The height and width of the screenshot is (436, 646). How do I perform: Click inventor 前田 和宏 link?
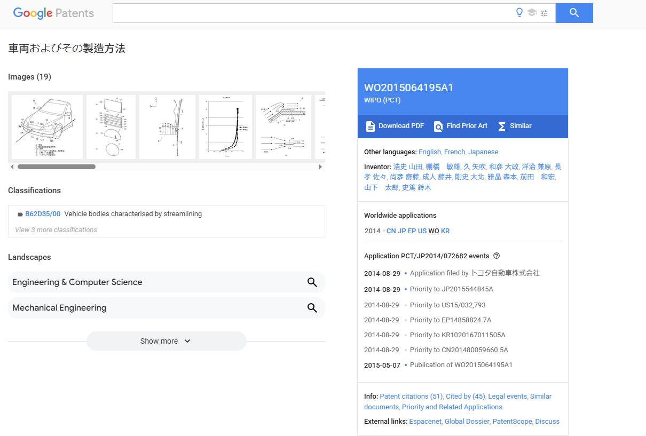click(538, 177)
